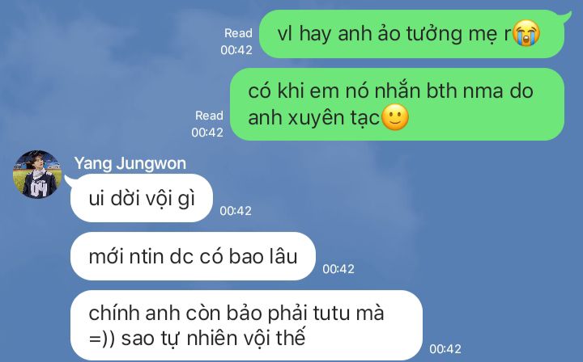Screen dimensions: 583x362
Task: Tap the "ui dời vội gì" message bubble
Action: [x=141, y=198]
